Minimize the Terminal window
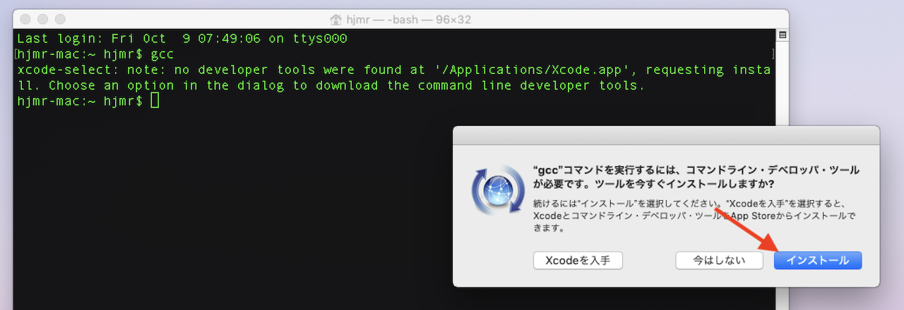This screenshot has width=904, height=310. pos(43,19)
